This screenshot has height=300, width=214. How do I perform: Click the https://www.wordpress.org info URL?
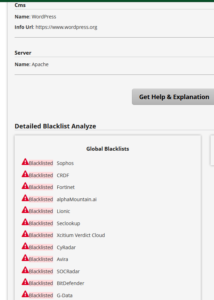pos(66,27)
